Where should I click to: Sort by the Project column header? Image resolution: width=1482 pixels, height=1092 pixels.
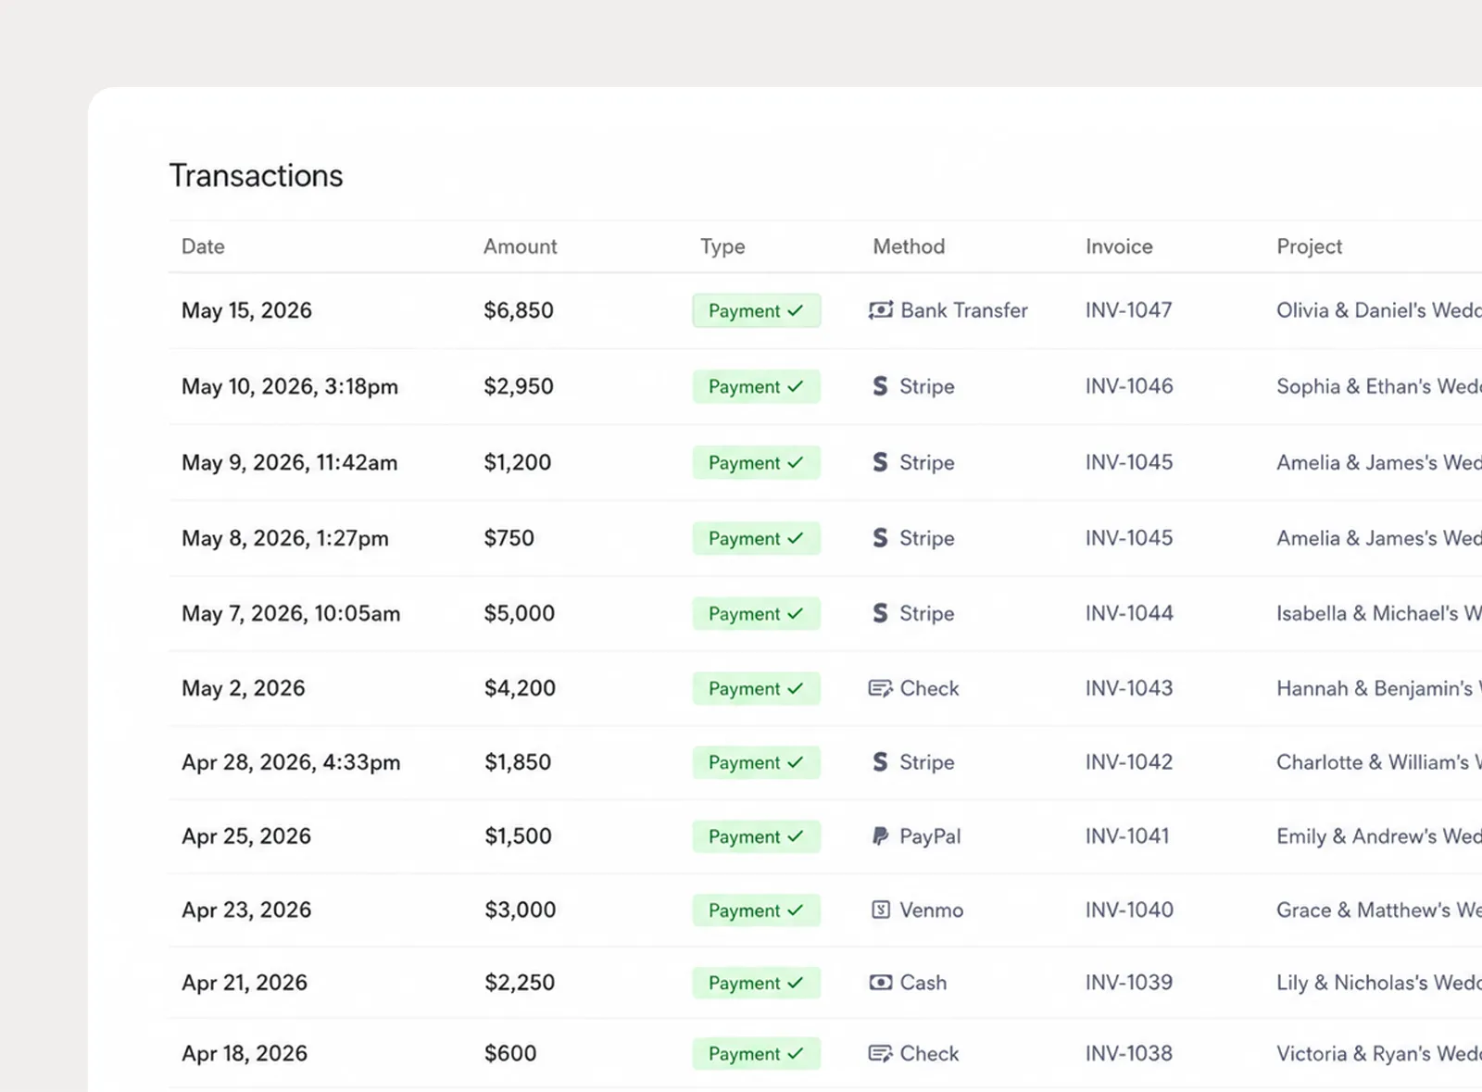coord(1309,246)
